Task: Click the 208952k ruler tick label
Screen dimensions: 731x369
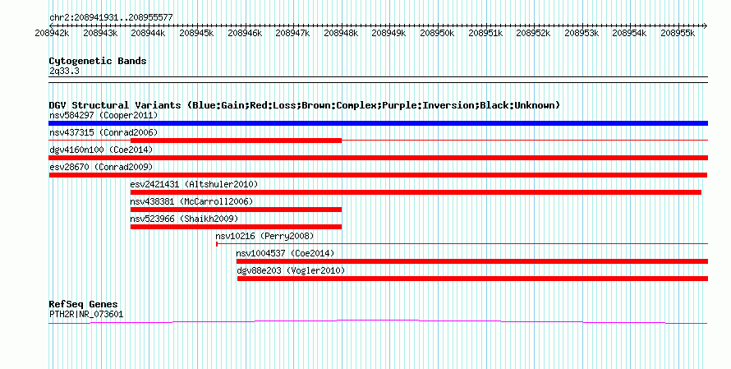Action: click(533, 34)
